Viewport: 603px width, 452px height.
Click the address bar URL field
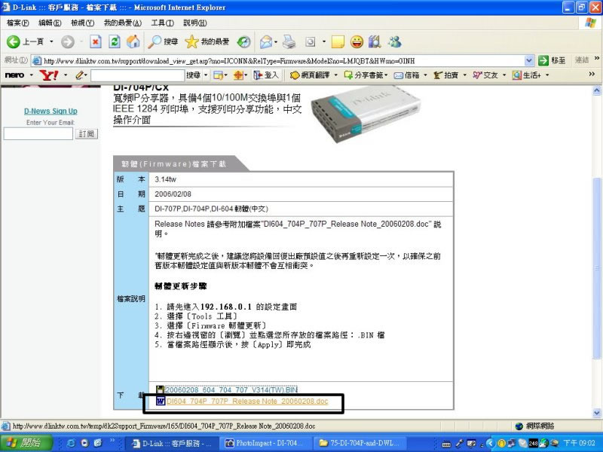(x=278, y=61)
